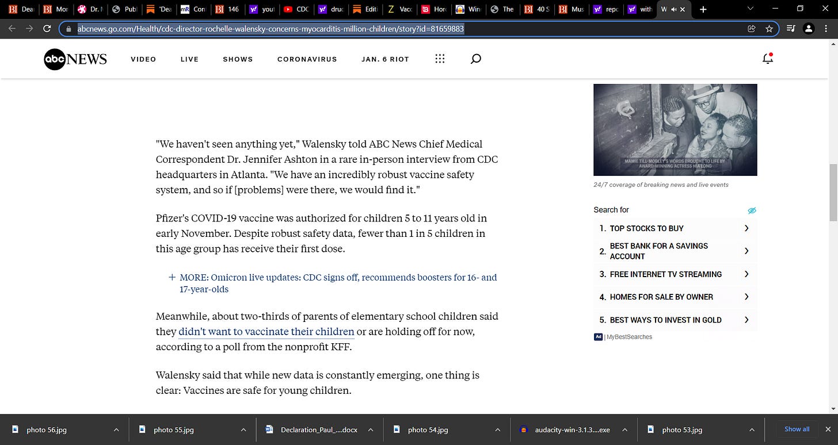Open HOMES FOR SALE BY OWNER link
The image size is (838, 445).
[675, 297]
